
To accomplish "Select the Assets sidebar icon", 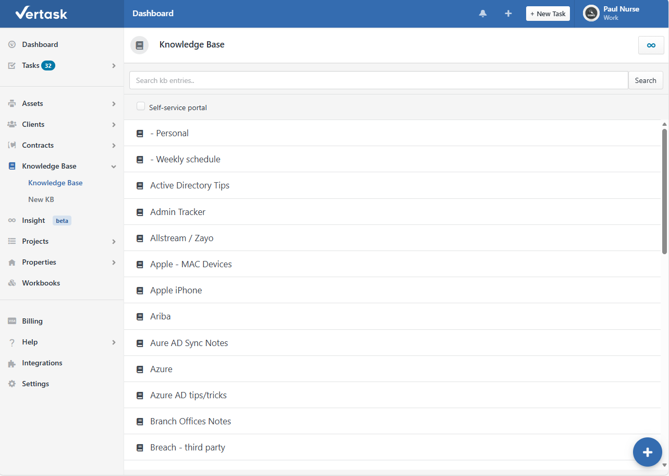I will click(x=11, y=103).
